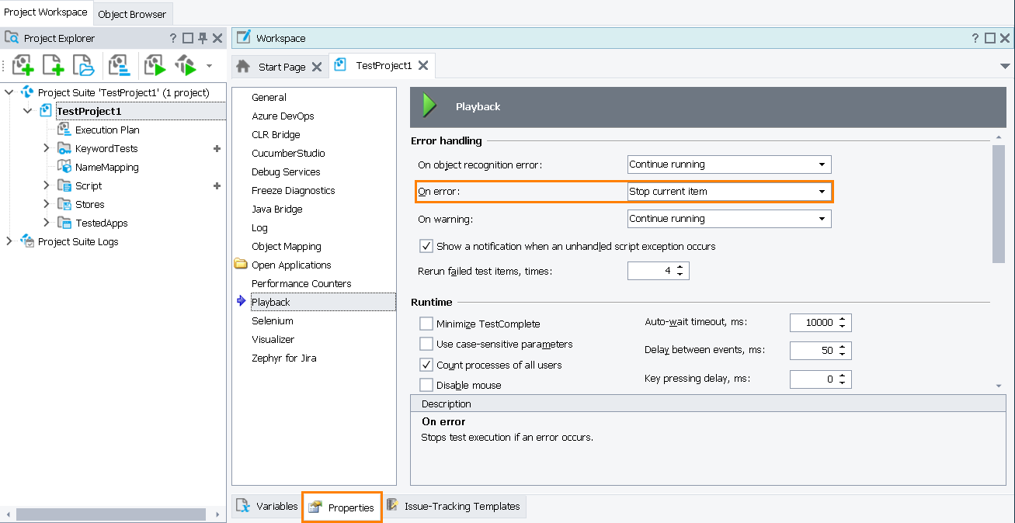Select the Selenium settings category

click(273, 320)
